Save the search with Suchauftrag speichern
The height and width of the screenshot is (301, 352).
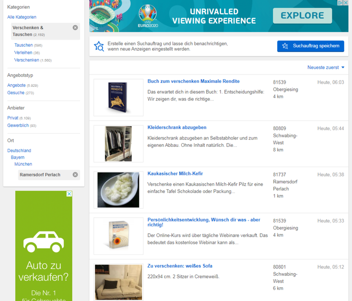coord(310,46)
